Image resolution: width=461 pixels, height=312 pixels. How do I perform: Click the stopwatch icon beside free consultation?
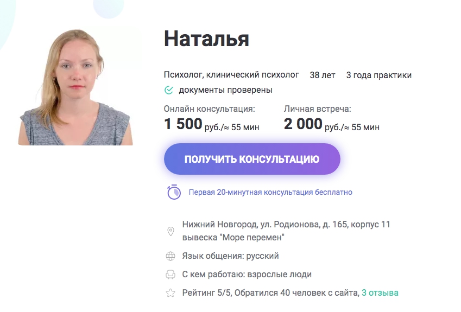pos(174,192)
